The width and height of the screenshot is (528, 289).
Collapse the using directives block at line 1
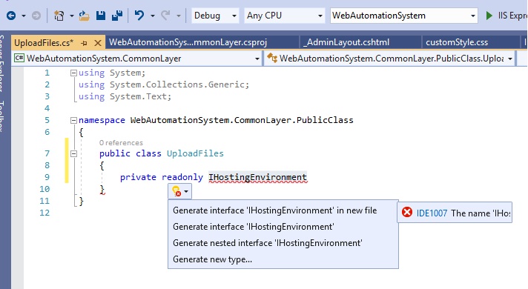click(73, 73)
